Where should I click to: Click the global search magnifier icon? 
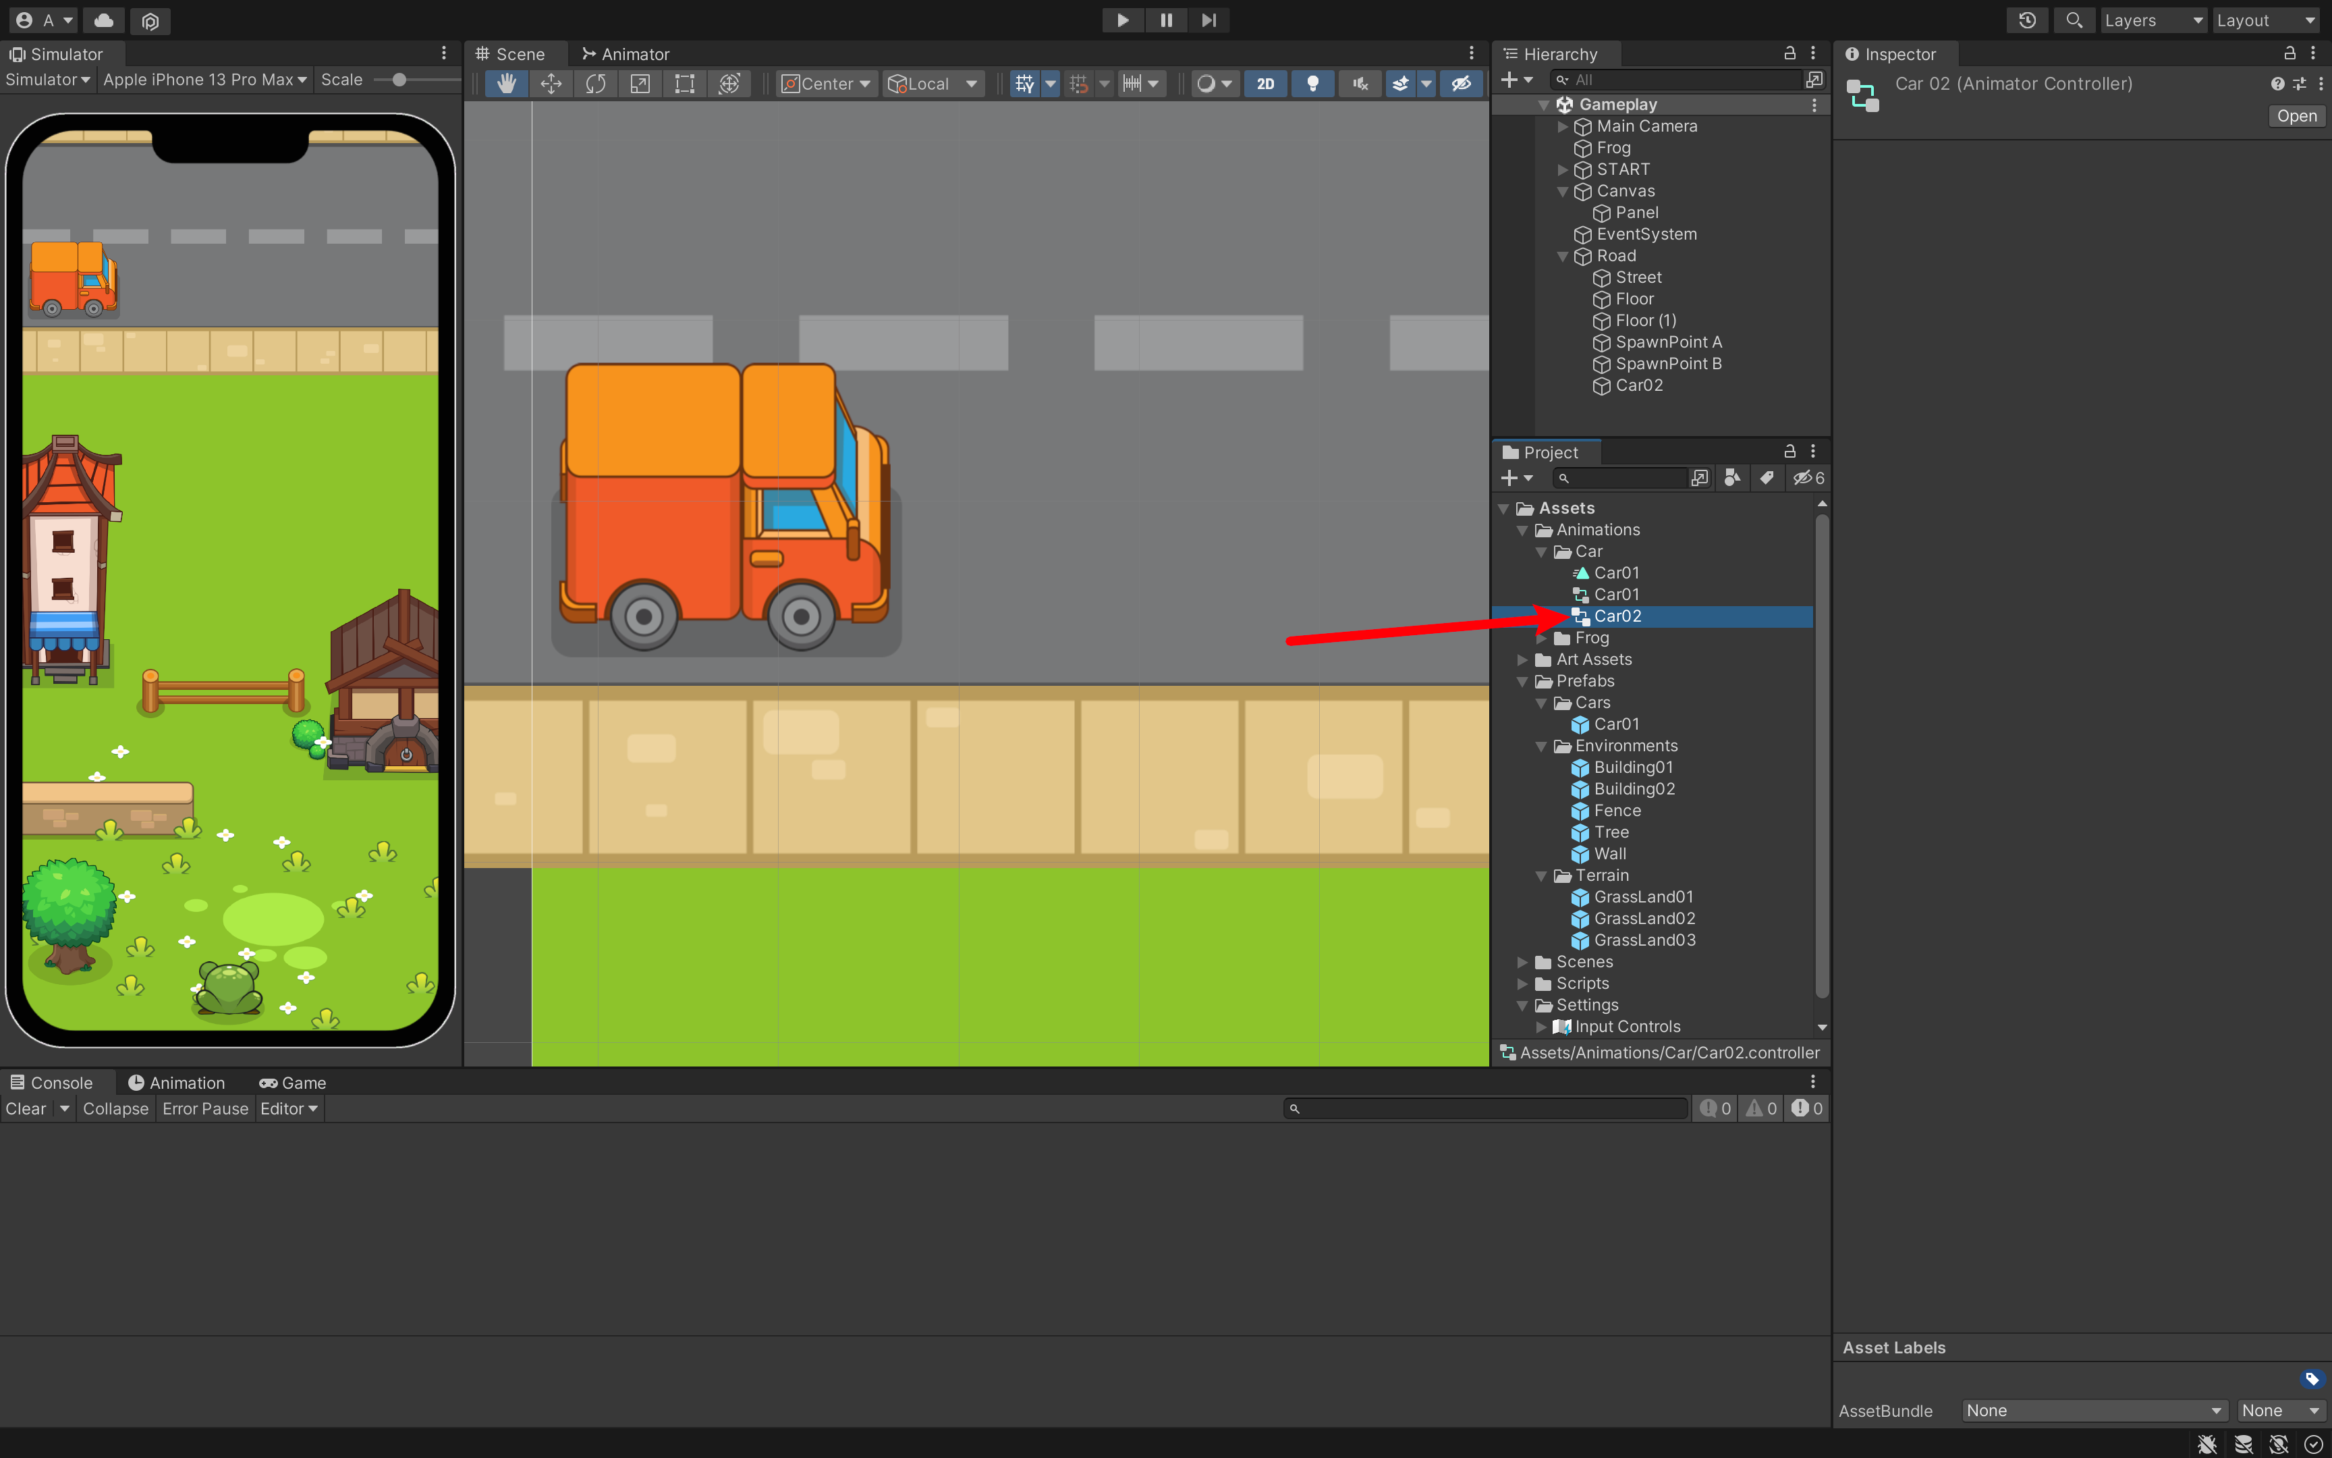pyautogui.click(x=2074, y=20)
